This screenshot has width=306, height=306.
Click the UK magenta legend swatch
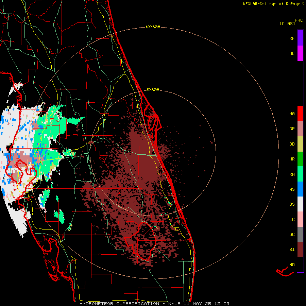point(300,53)
